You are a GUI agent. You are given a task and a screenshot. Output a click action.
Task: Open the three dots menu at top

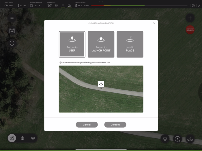click(x=101, y=2)
